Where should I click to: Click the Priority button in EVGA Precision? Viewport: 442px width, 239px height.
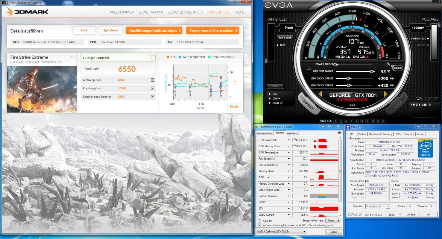(x=398, y=68)
